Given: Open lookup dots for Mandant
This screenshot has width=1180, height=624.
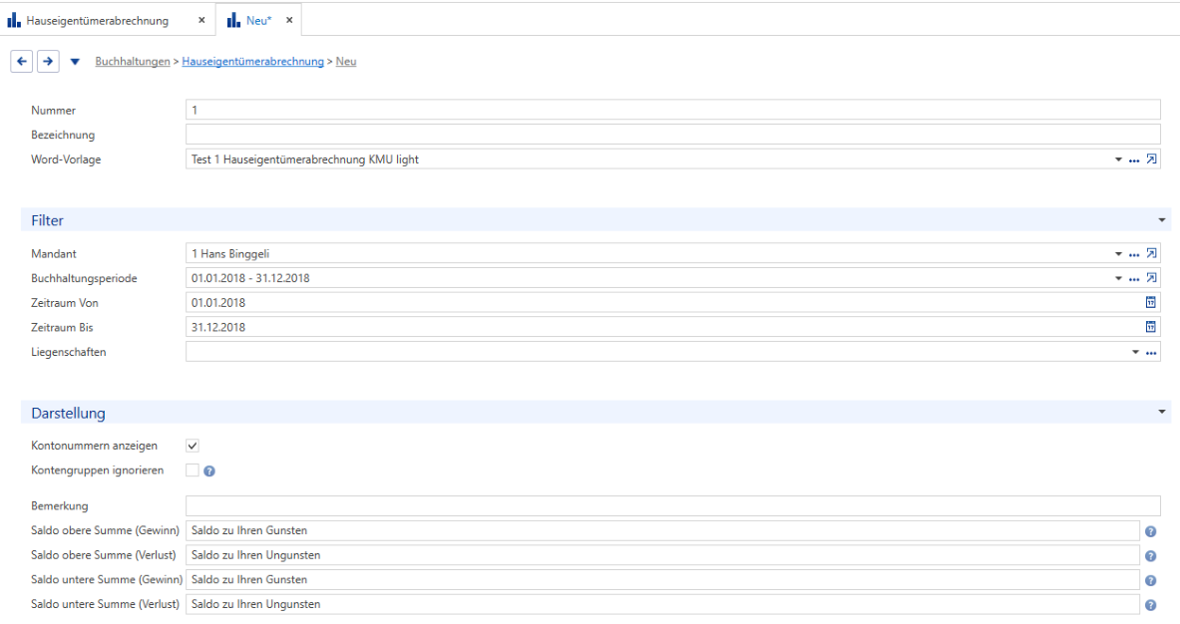Looking at the screenshot, I should [1134, 255].
